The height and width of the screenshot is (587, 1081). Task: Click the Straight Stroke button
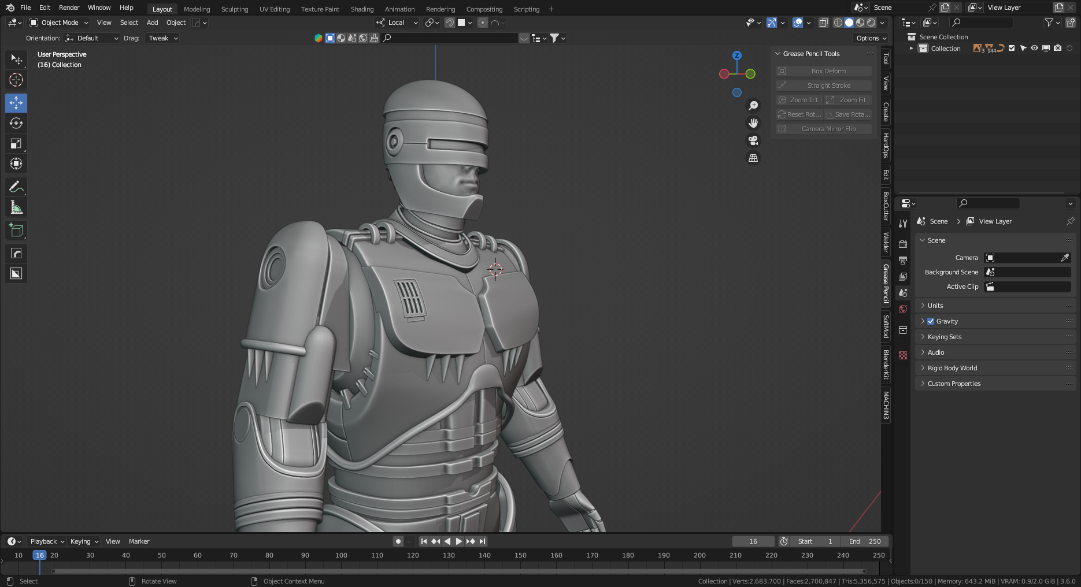pyautogui.click(x=824, y=86)
